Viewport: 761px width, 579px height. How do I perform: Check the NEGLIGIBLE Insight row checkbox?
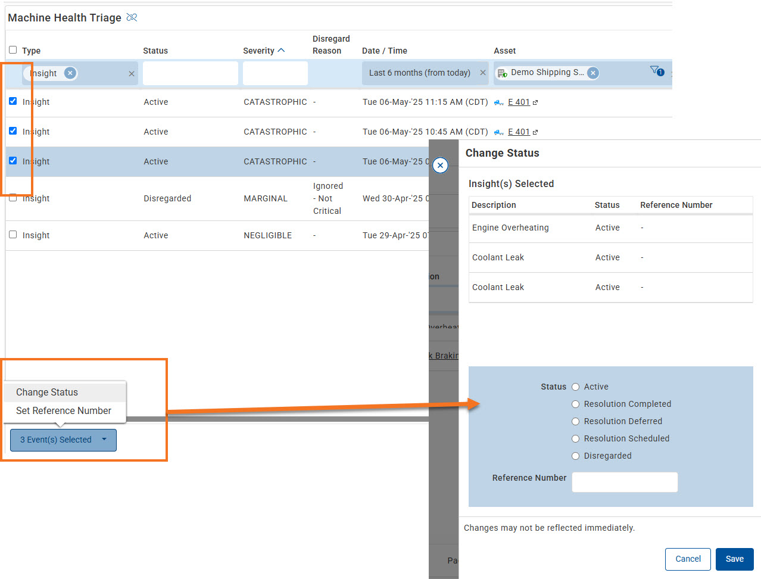(x=13, y=235)
